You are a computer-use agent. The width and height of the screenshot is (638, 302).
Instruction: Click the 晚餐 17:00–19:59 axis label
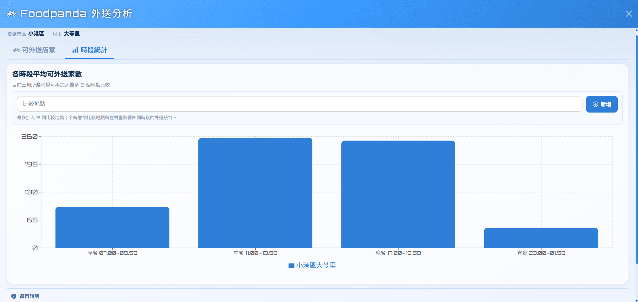pos(398,253)
